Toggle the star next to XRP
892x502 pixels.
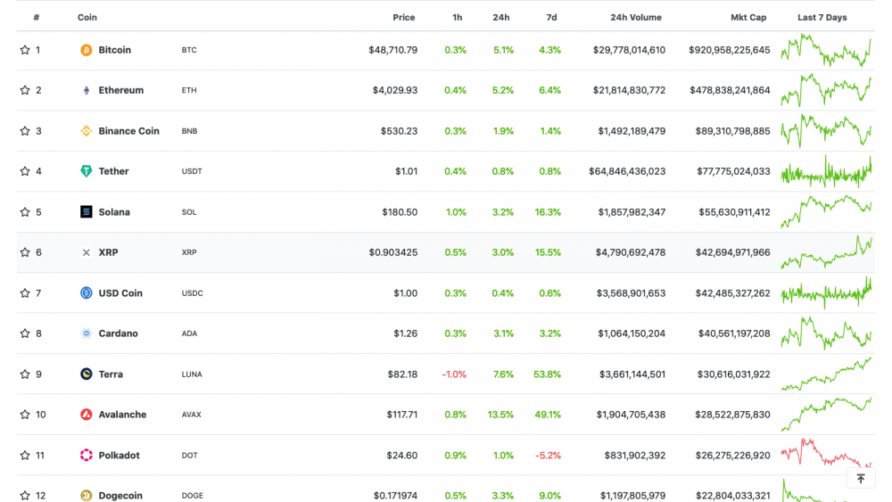25,252
